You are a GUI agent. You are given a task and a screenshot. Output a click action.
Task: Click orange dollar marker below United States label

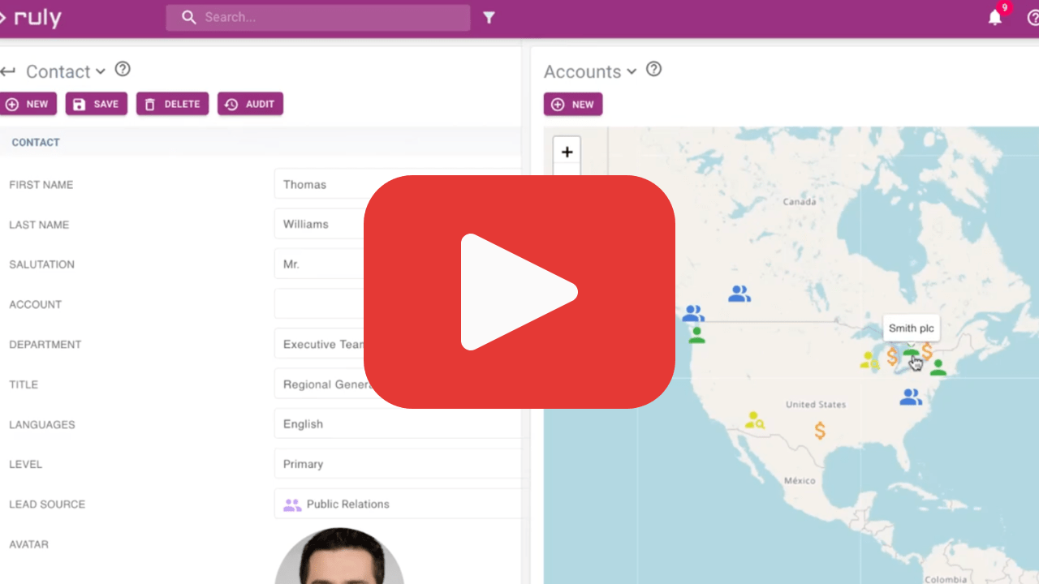[820, 431]
